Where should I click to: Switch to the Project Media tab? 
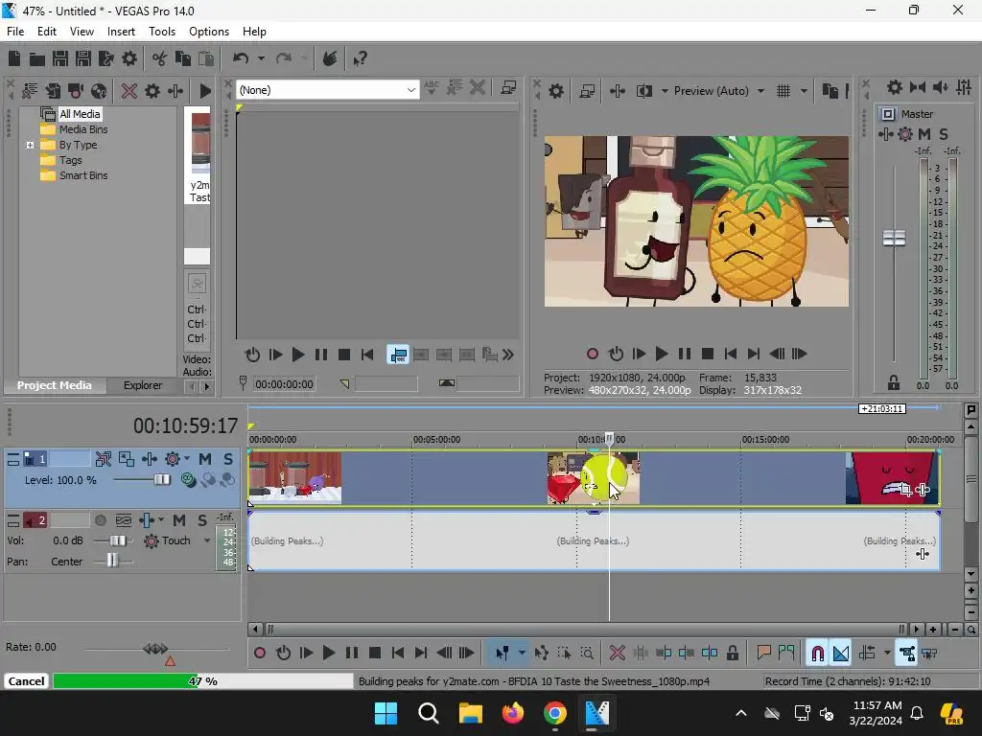pos(55,385)
